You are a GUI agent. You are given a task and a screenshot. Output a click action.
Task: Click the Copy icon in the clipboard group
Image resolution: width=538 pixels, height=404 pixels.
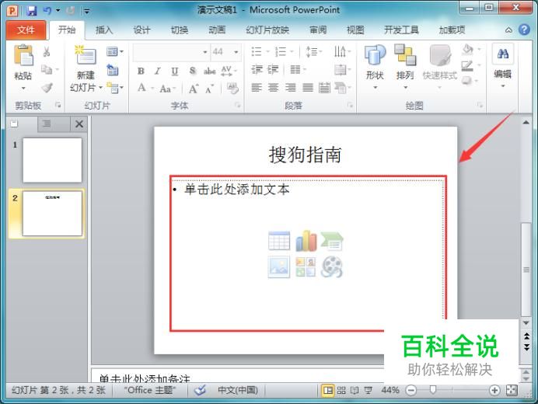(x=47, y=70)
